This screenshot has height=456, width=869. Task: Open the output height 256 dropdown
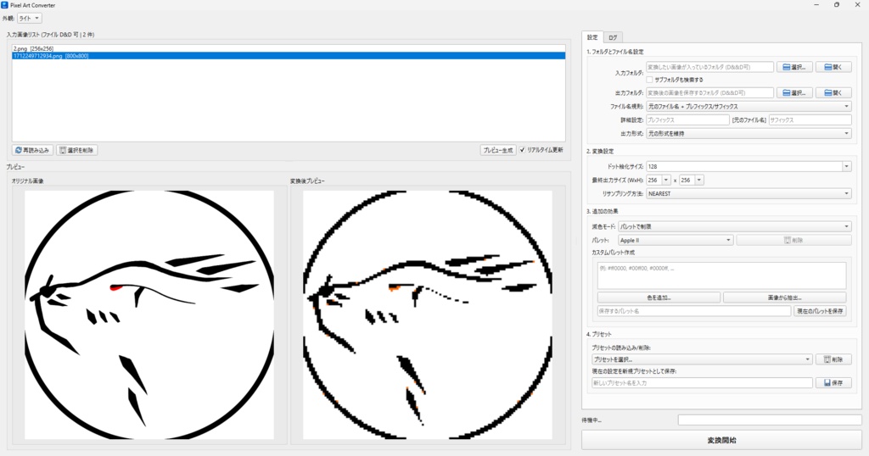(x=699, y=180)
